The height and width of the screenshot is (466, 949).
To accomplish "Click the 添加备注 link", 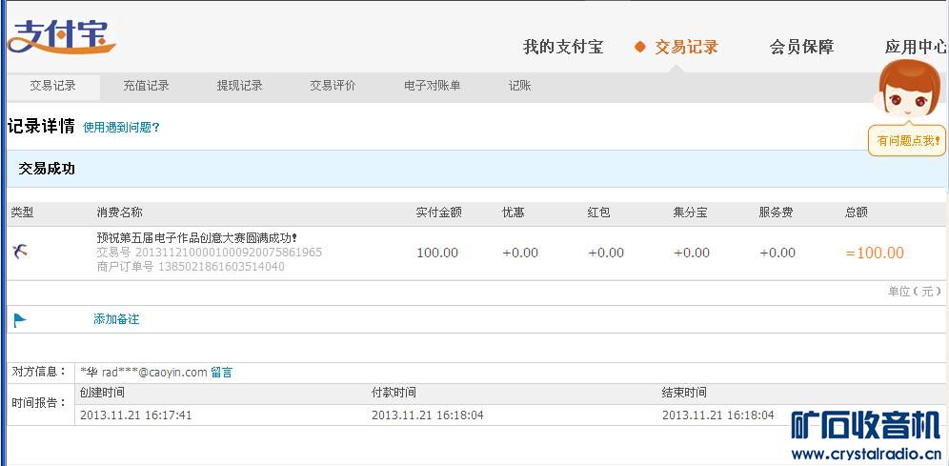I will pyautogui.click(x=116, y=319).
